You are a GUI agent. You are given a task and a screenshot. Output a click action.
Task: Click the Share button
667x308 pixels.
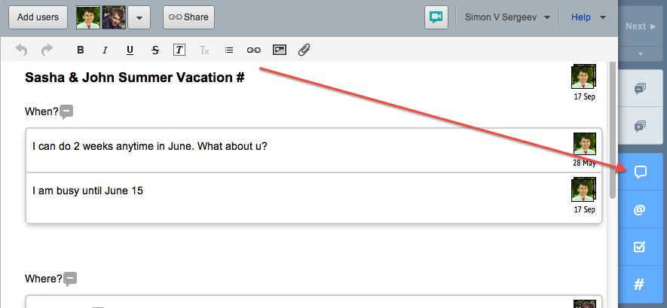point(188,17)
